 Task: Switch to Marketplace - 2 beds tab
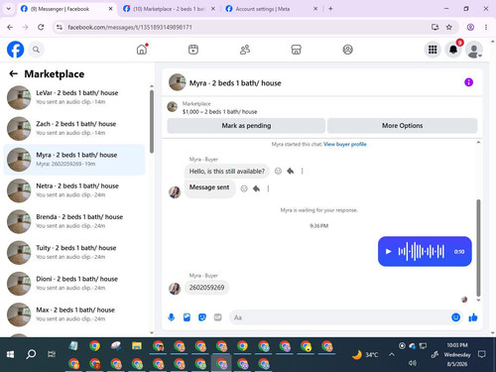click(x=169, y=9)
